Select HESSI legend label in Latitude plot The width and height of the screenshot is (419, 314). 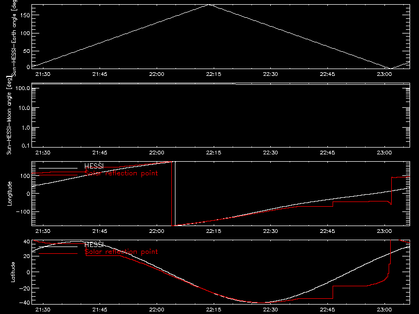(x=94, y=244)
